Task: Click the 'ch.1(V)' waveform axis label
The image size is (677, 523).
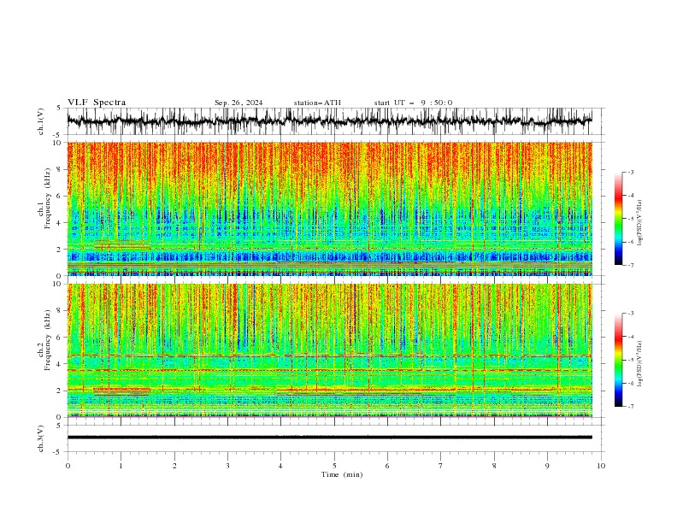Action: click(x=41, y=121)
